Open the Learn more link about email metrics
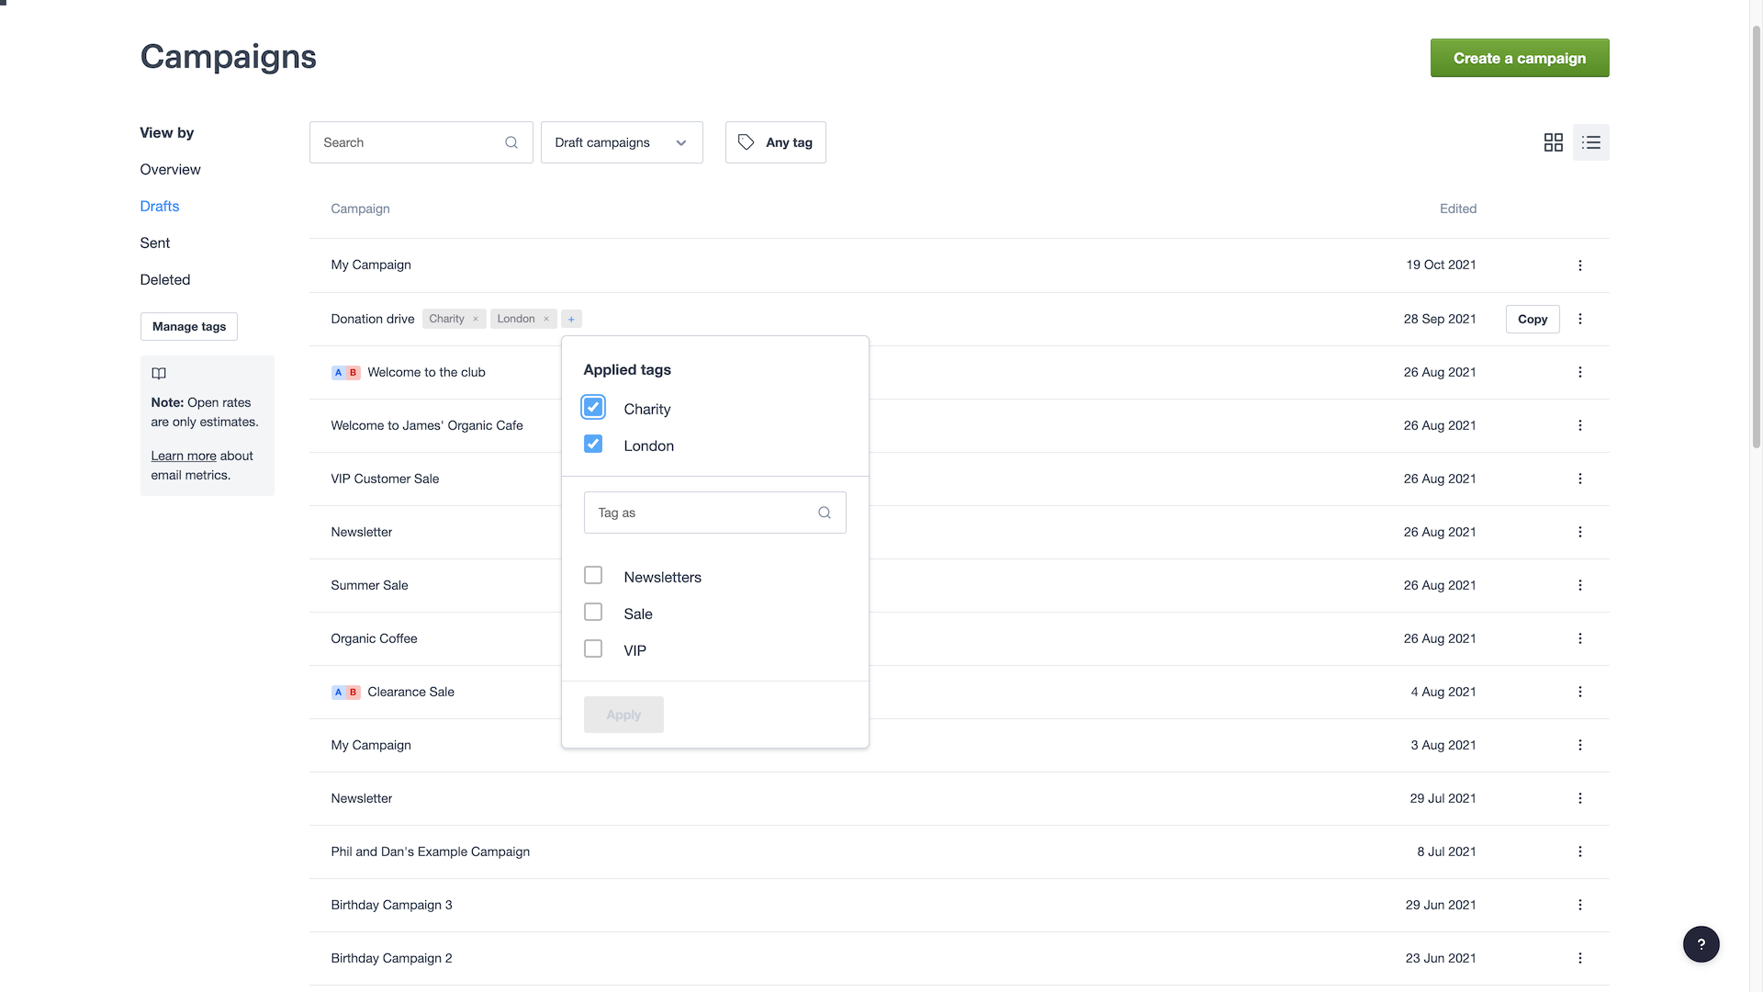 (x=183, y=456)
